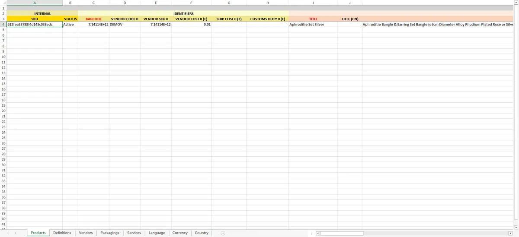The width and height of the screenshot is (519, 237).
Task: Switch to the Country sheet tab
Action: [202, 233]
